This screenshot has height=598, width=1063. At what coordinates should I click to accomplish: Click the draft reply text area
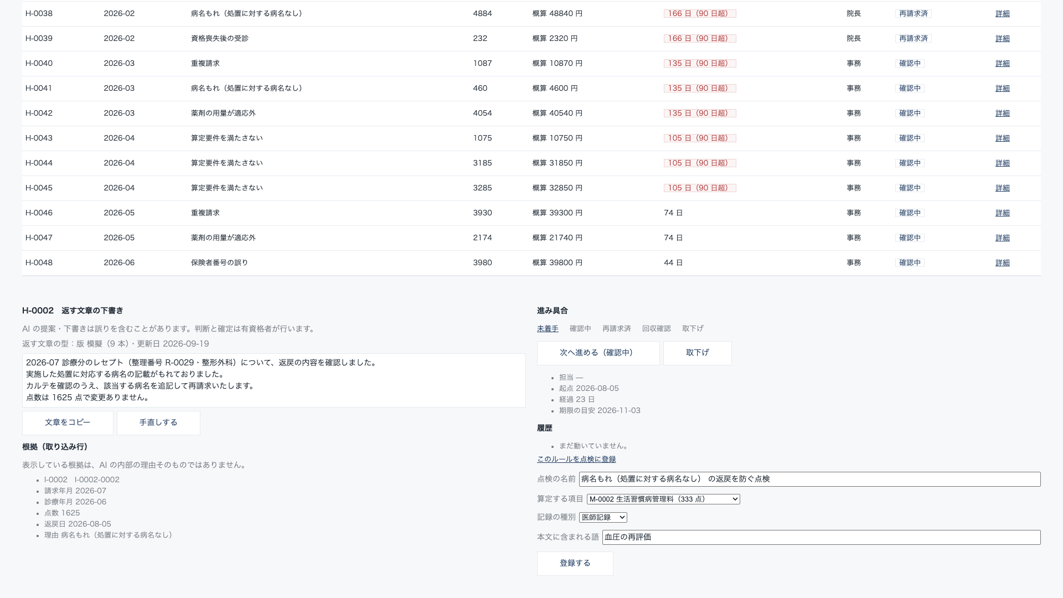274,380
